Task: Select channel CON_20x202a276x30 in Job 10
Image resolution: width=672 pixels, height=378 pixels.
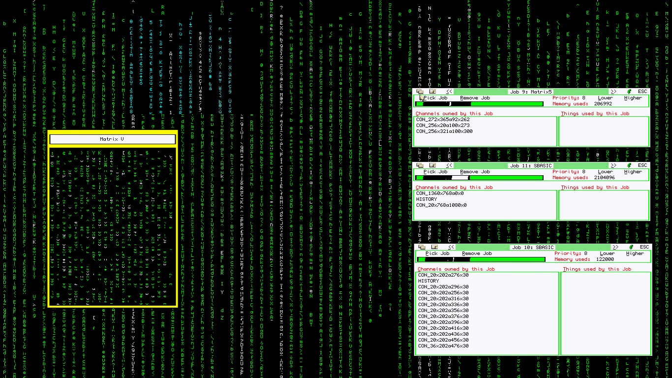Action: click(443, 275)
